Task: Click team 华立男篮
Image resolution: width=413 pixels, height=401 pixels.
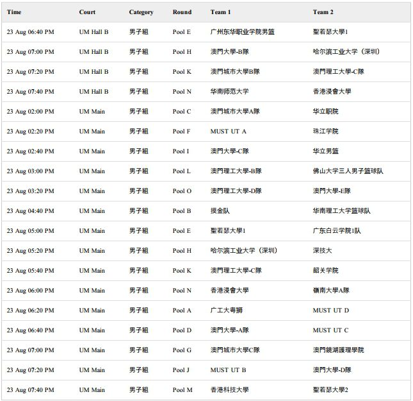Action: pos(325,151)
